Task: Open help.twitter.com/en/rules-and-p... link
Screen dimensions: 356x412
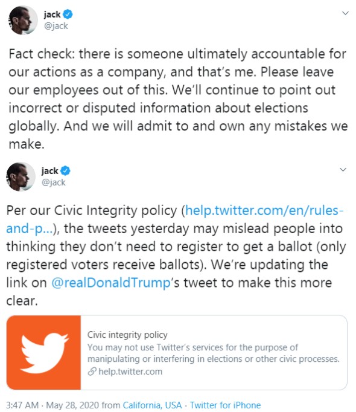Action: (175, 219)
